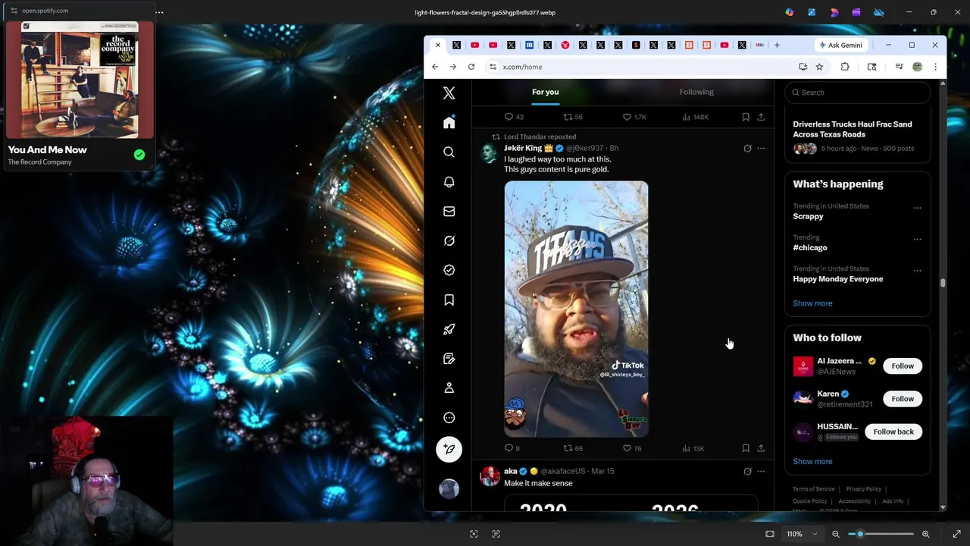The width and height of the screenshot is (970, 546).
Task: Show more under Who to follow
Action: [x=812, y=462]
